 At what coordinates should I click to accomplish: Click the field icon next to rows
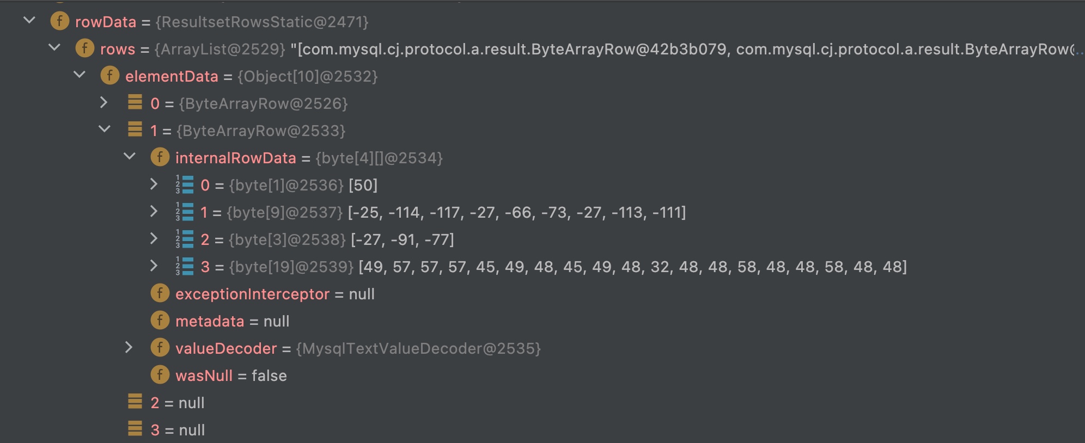(x=84, y=48)
